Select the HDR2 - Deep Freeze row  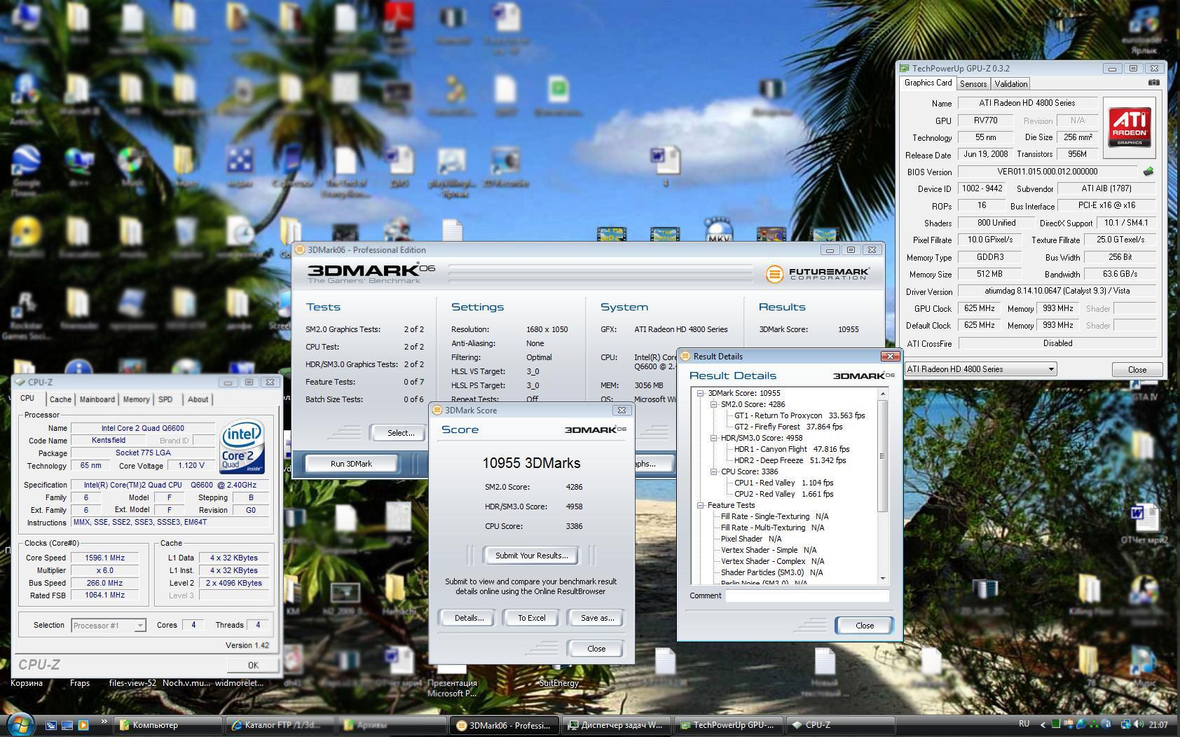(790, 460)
